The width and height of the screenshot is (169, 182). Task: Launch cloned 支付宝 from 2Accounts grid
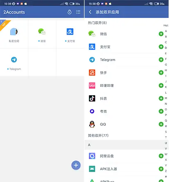tap(70, 34)
